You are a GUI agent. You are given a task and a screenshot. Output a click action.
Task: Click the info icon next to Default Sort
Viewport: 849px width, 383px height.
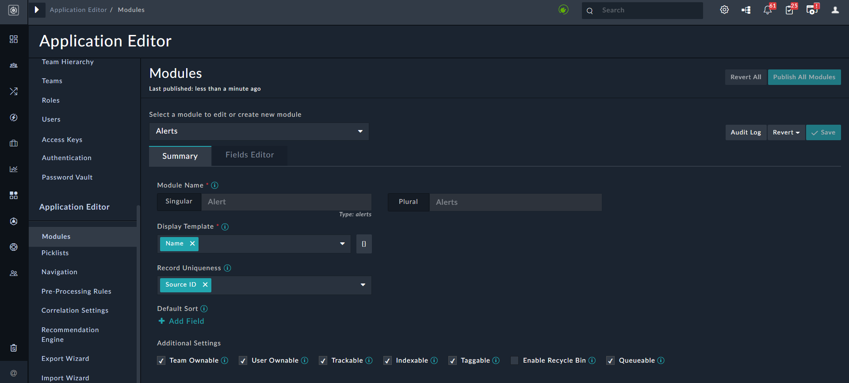pyautogui.click(x=204, y=309)
